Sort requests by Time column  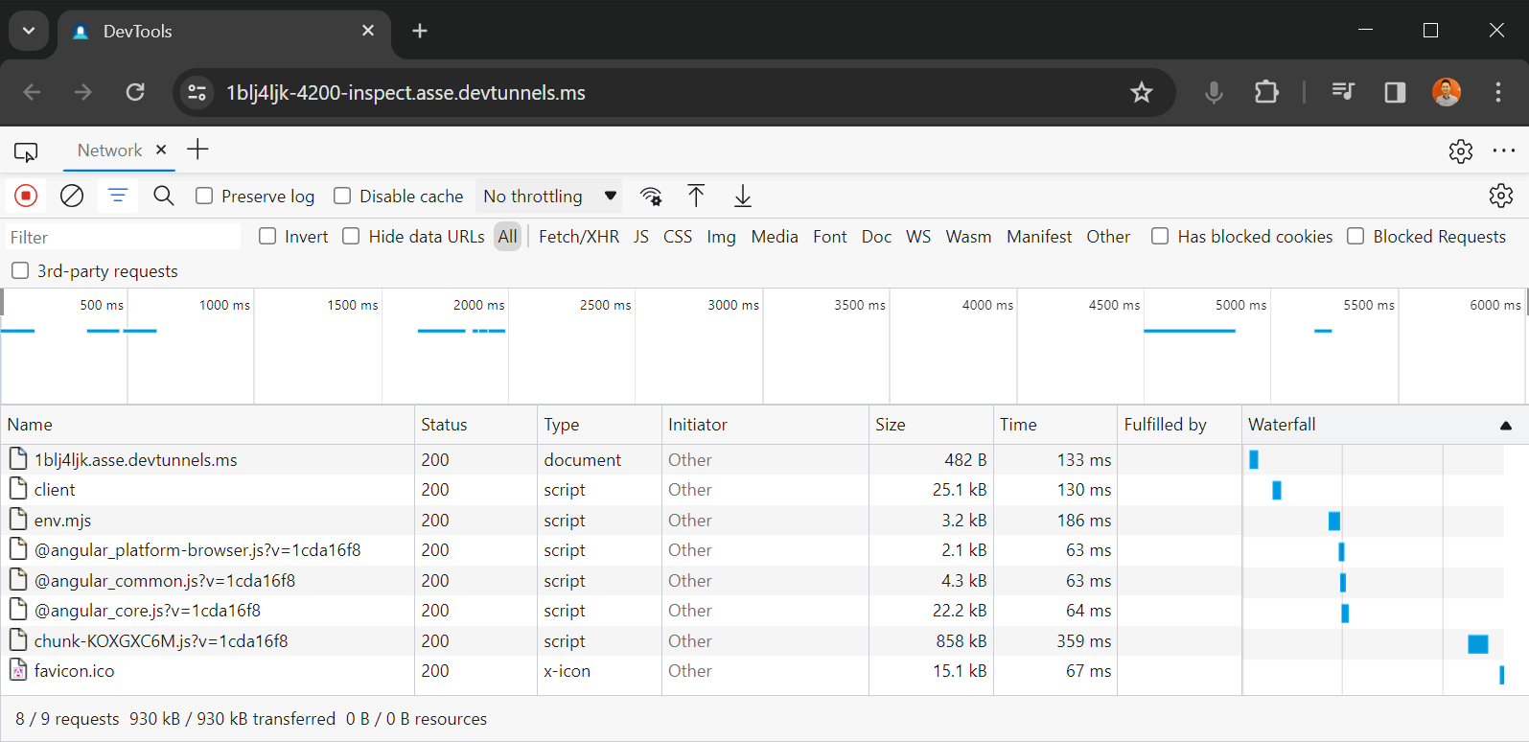[x=1055, y=425]
